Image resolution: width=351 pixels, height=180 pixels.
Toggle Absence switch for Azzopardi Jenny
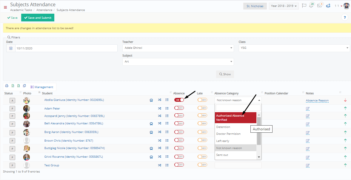click(179, 115)
